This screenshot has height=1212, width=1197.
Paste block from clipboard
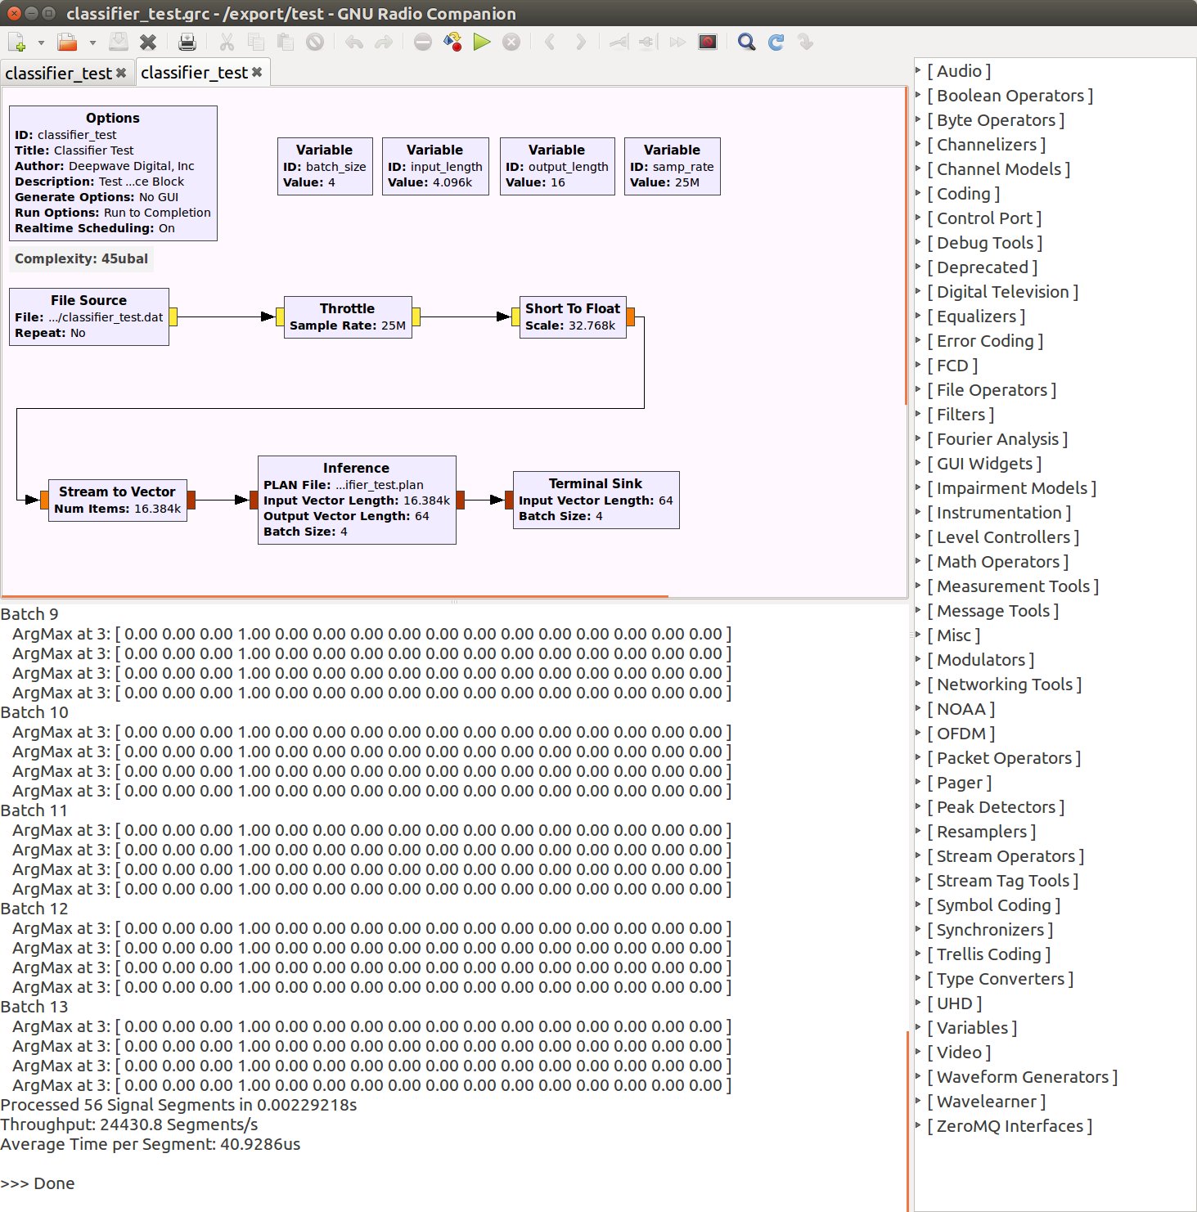pyautogui.click(x=285, y=43)
